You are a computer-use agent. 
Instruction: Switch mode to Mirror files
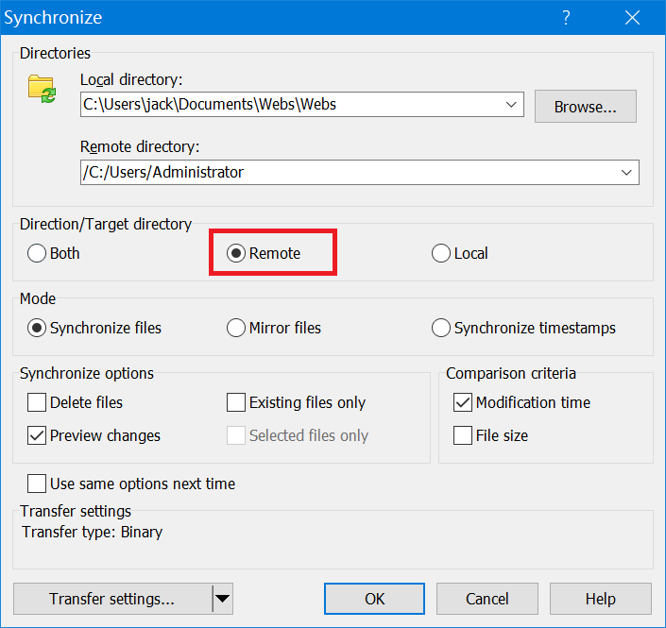point(236,328)
